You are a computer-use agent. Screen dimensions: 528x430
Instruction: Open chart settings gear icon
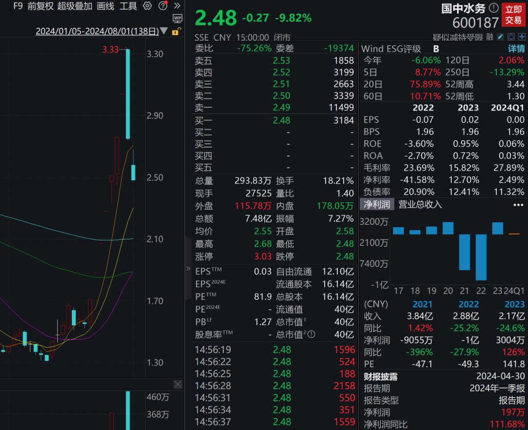pyautogui.click(x=147, y=6)
